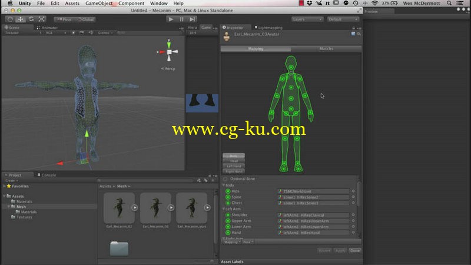Switch to the Lightmapping tab
The width and height of the screenshot is (471, 265).
(x=268, y=28)
